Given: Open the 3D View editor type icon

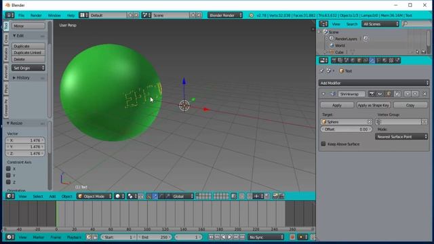Looking at the screenshot, I should point(10,196).
